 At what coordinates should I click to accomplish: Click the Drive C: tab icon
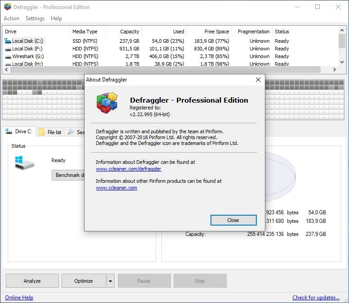pyautogui.click(x=9, y=131)
